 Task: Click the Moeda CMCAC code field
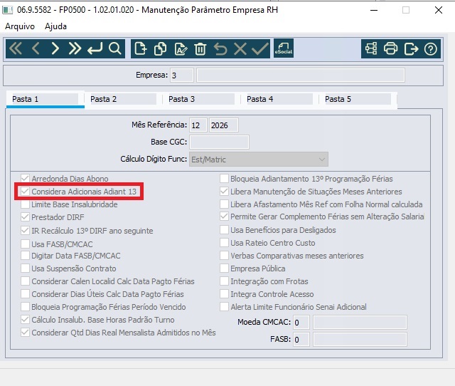[301, 323]
